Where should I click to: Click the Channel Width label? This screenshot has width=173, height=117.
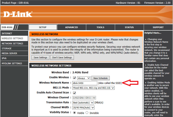(60, 107)
